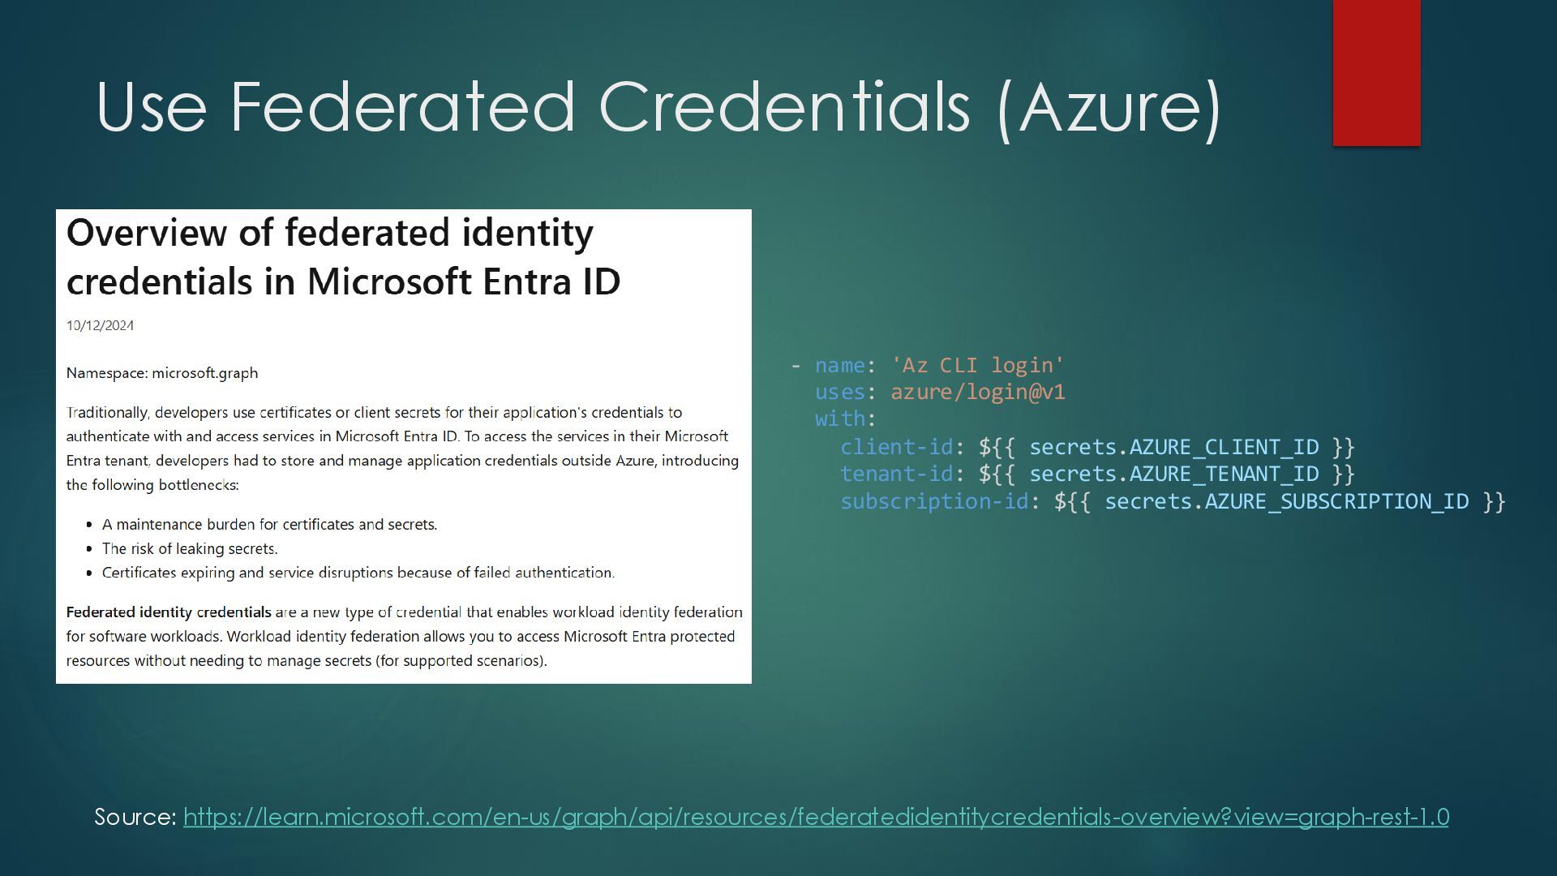Click bullet 'The risk of leaking secrets.'
This screenshot has width=1557, height=876.
tap(190, 549)
